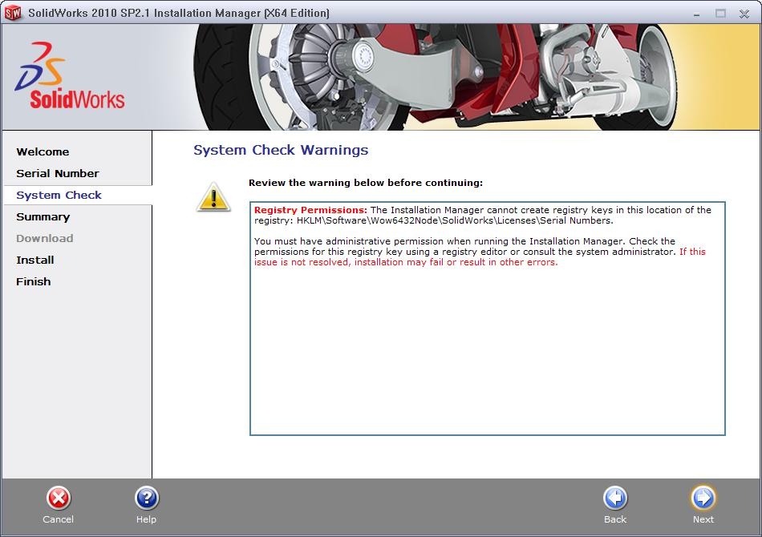This screenshot has width=762, height=537.
Task: Click the red 'installation may fail' warning sentence
Action: tap(480, 256)
